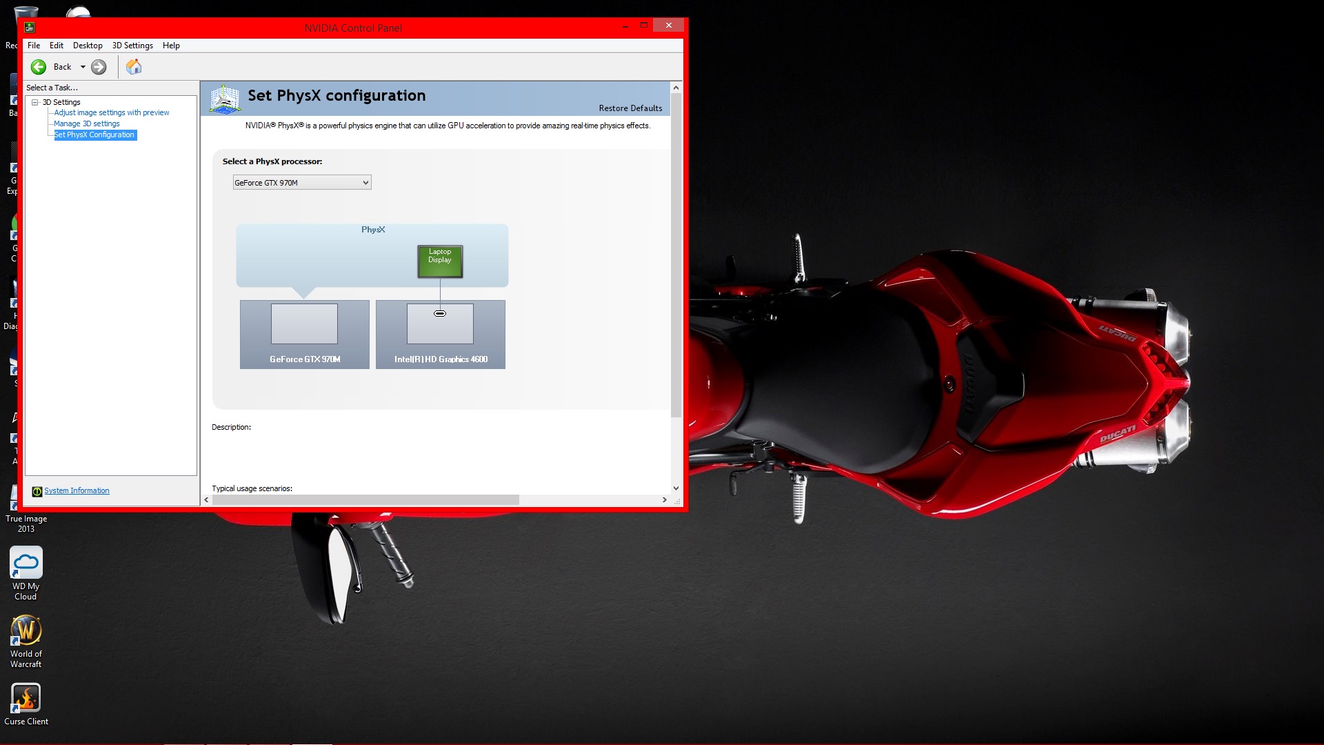Select Set PhysX Configuration task
1324x745 pixels.
pyautogui.click(x=94, y=135)
